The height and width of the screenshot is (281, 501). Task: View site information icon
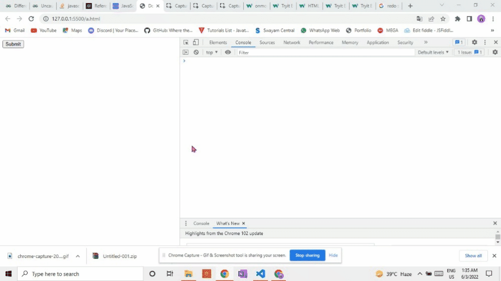tap(46, 19)
